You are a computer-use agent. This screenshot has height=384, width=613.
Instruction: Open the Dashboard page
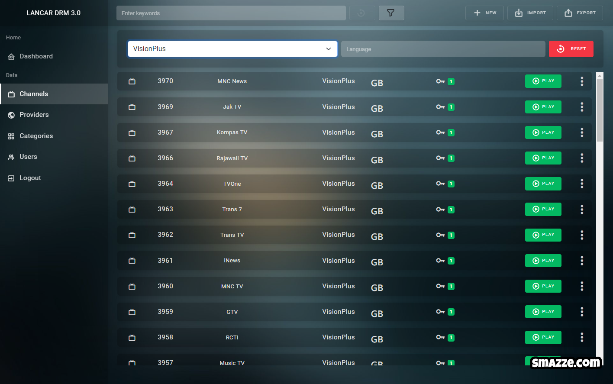tap(36, 56)
